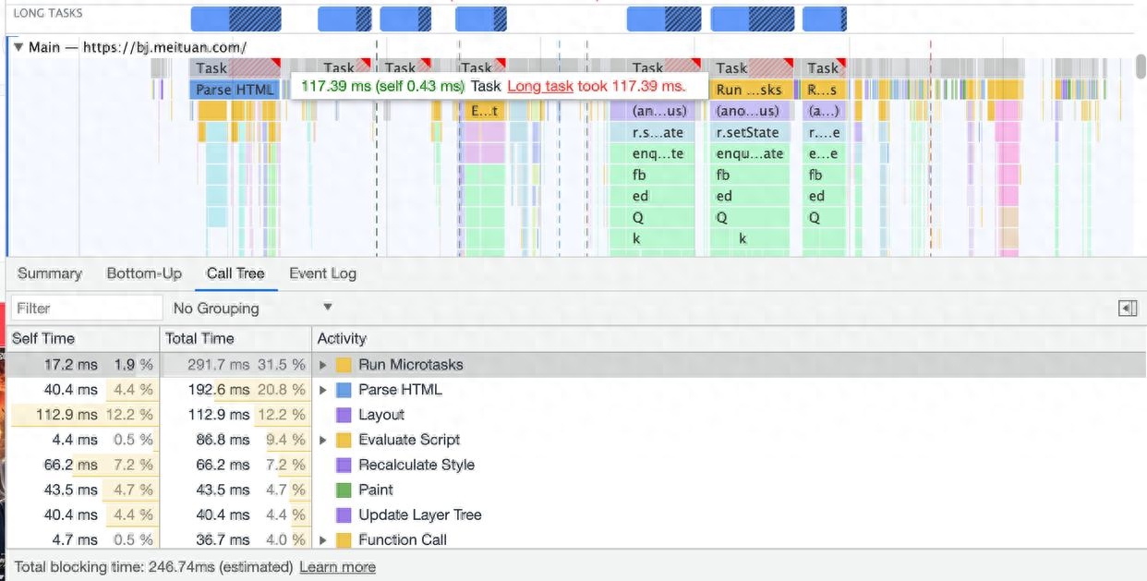The image size is (1147, 581).
Task: Switch to the Summary tab
Action: (x=49, y=273)
